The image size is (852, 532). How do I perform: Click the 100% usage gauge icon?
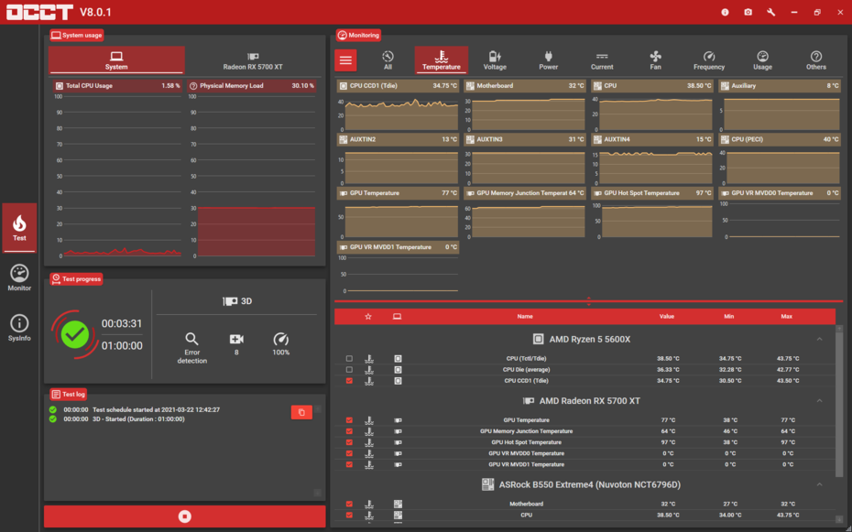pos(280,340)
